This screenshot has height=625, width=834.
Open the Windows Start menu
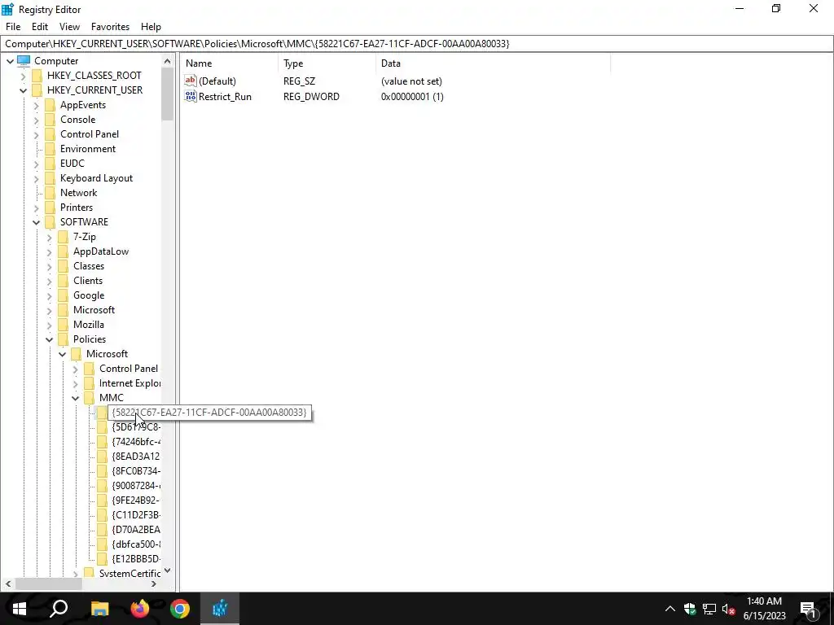(x=20, y=609)
